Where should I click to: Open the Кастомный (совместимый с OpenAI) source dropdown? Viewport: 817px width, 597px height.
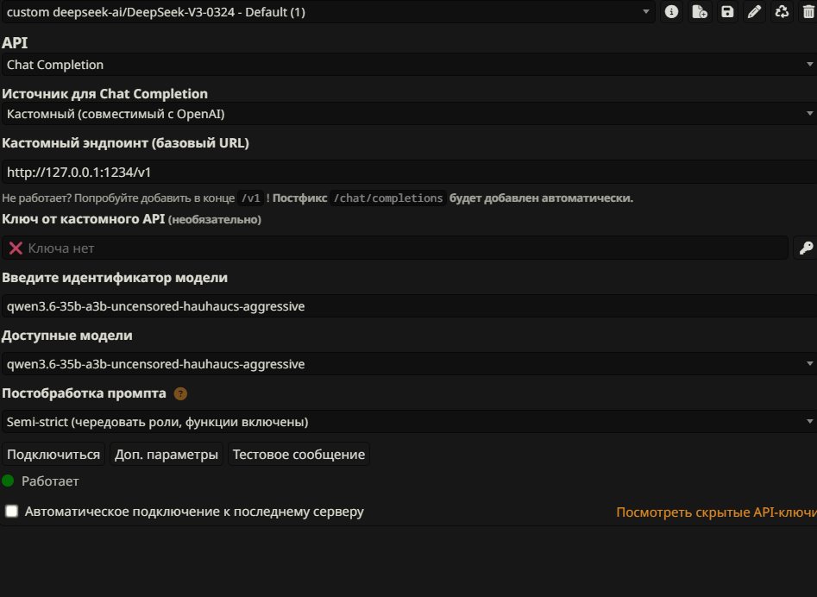[409, 114]
